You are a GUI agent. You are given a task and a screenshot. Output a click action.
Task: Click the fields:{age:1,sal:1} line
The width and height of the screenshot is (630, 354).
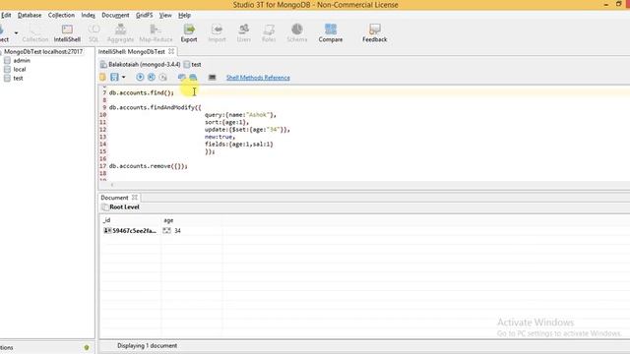[x=238, y=145]
